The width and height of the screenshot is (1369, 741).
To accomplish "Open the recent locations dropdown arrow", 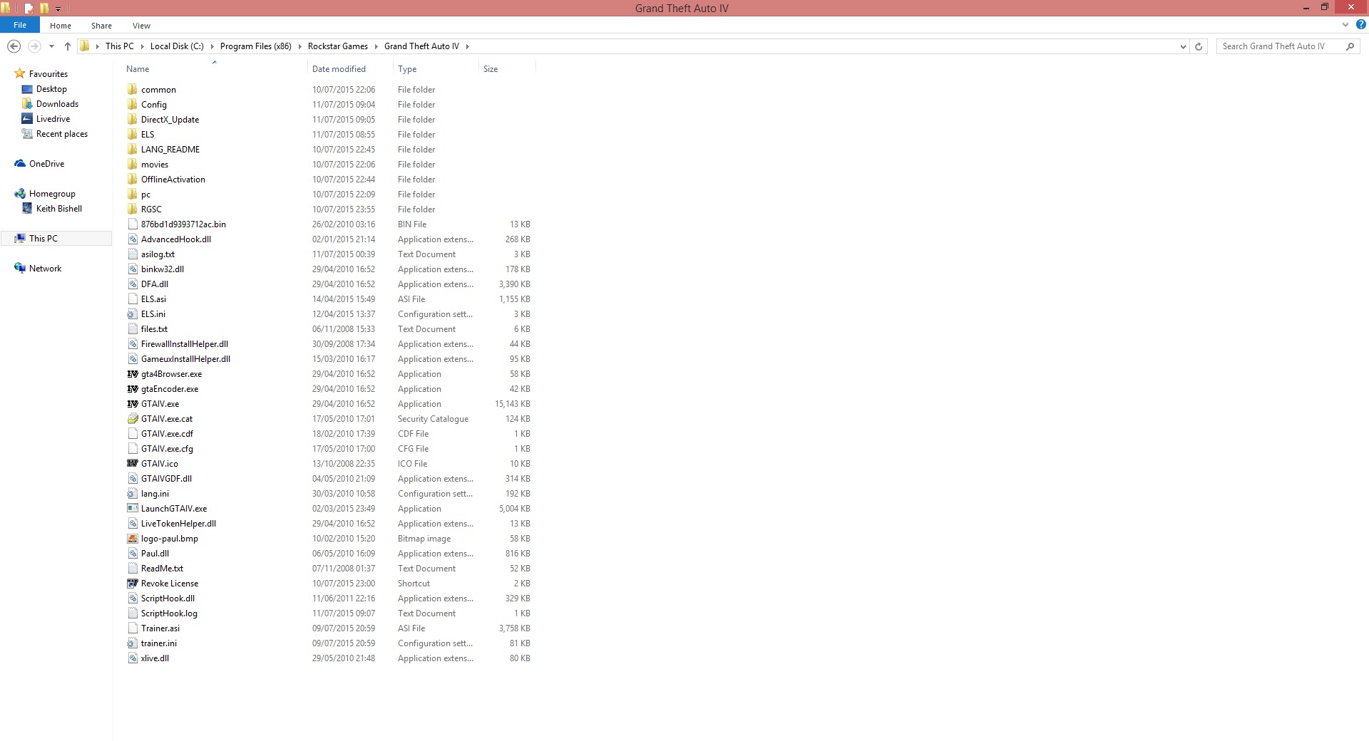I will 51,46.
